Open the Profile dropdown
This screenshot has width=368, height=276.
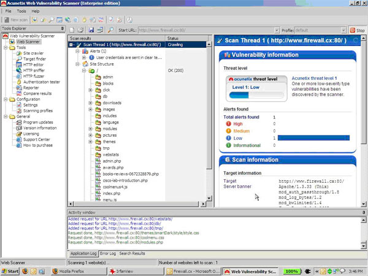coord(343,30)
